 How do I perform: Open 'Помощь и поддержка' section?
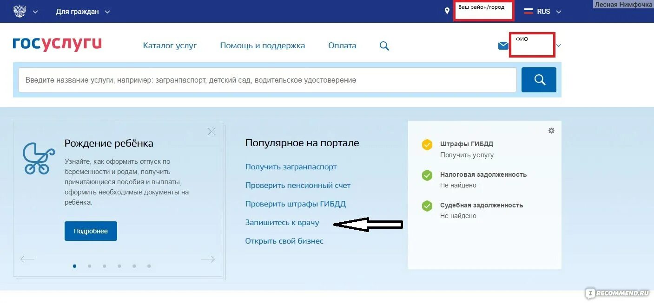pos(263,45)
